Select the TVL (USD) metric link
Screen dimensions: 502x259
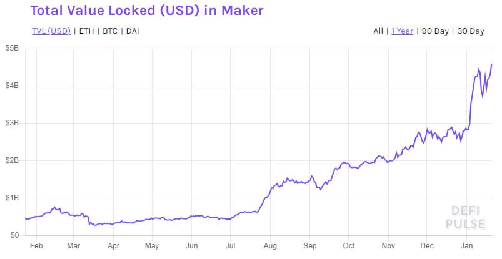(51, 31)
